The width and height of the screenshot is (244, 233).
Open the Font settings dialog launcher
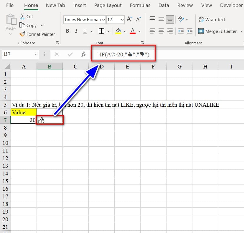click(x=142, y=43)
